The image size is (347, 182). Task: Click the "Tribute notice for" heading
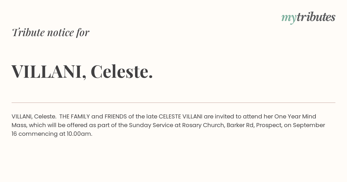[x=50, y=32]
